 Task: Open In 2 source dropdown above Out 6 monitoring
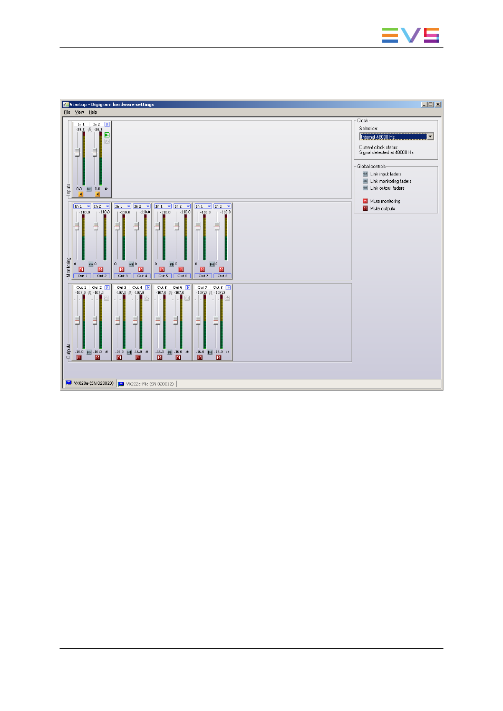pyautogui.click(x=182, y=207)
